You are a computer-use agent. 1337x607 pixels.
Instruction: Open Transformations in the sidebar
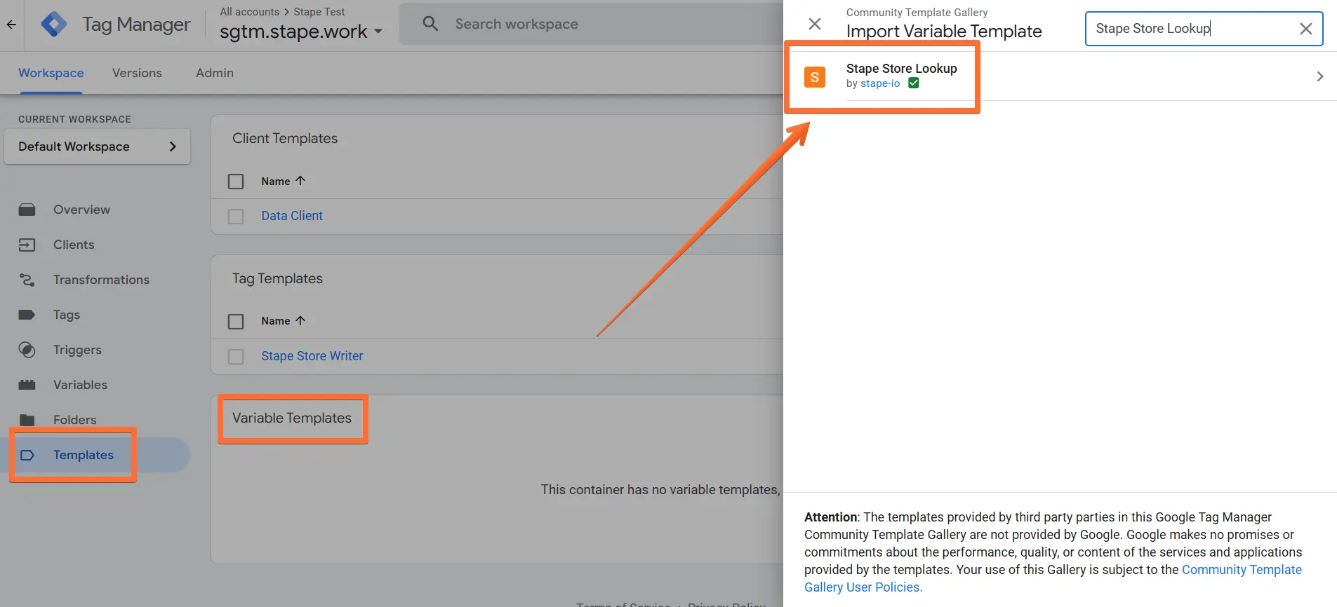(x=101, y=280)
